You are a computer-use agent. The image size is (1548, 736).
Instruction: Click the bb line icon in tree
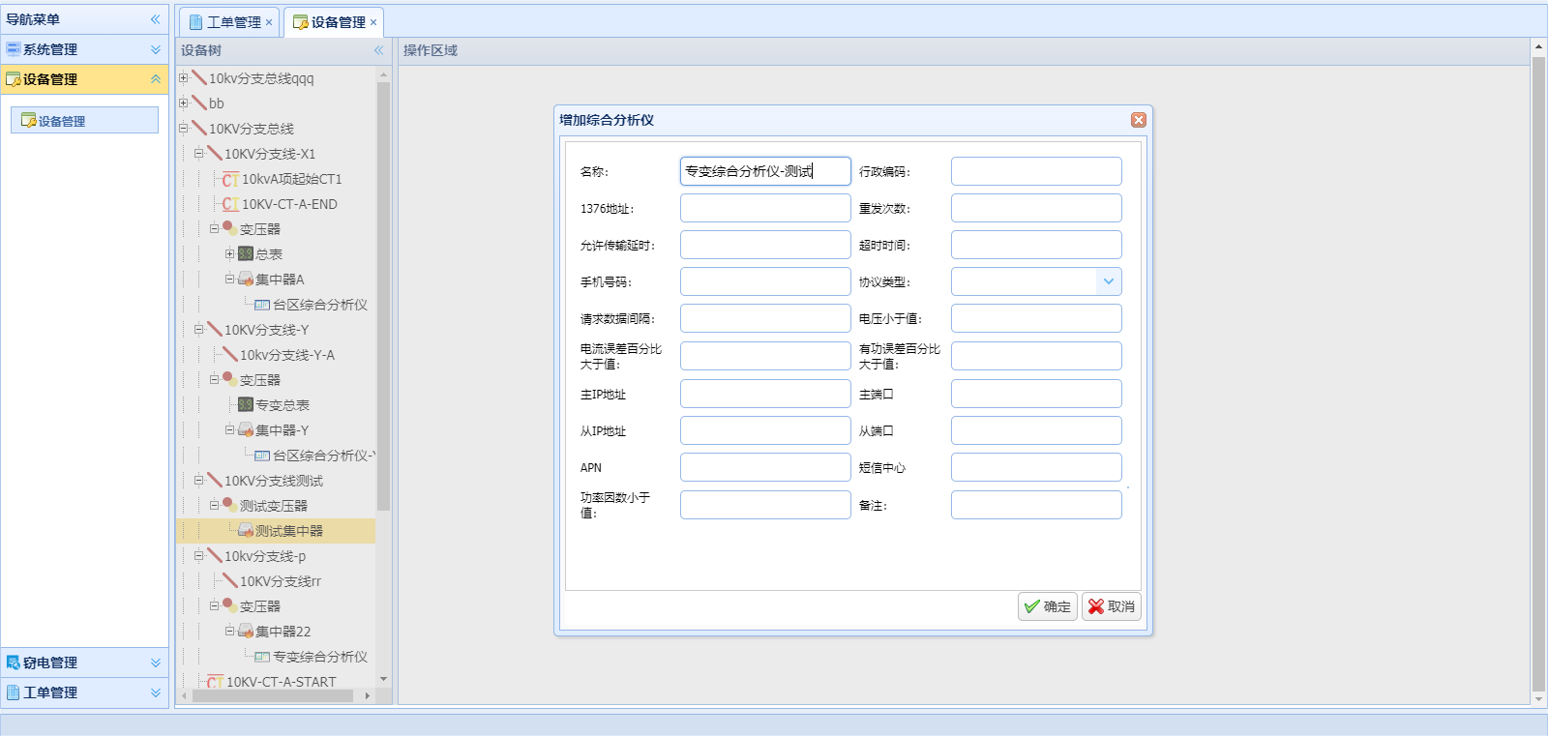[199, 103]
